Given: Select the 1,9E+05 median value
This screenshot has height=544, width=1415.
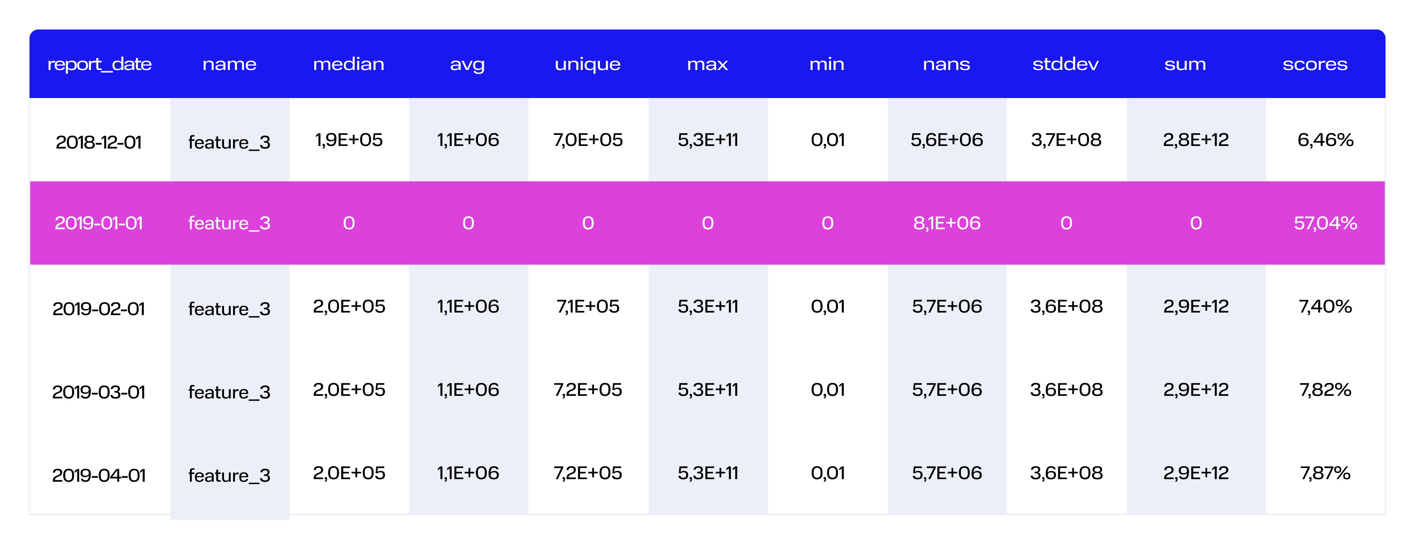Looking at the screenshot, I should (x=349, y=140).
